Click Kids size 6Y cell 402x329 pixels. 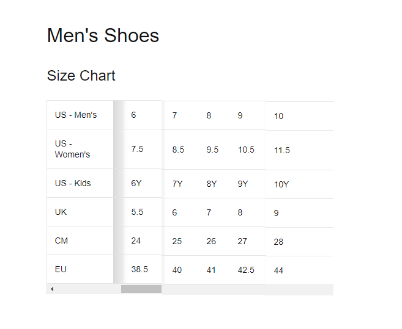click(x=136, y=183)
